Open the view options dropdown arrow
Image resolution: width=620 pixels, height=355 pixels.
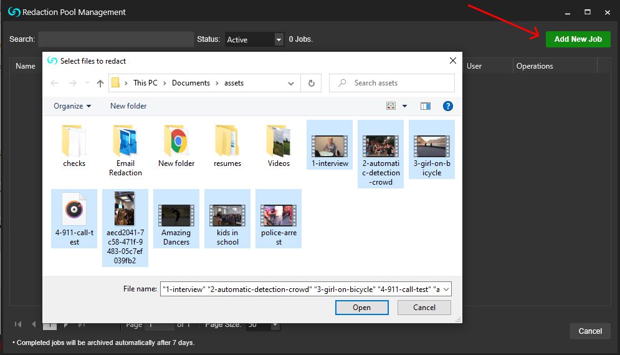(x=404, y=106)
